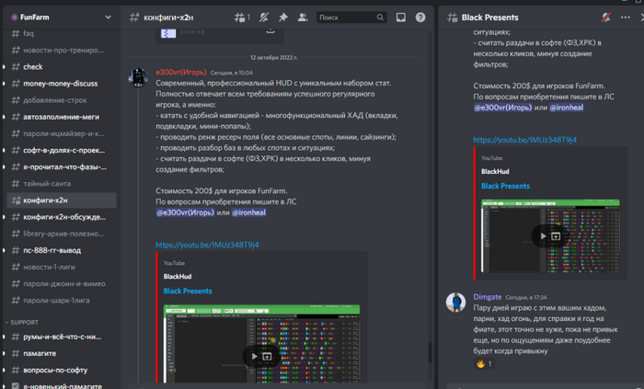This screenshot has height=389, width=644.
Task: Open main chat video in pop-out icon
Action: [267, 356]
